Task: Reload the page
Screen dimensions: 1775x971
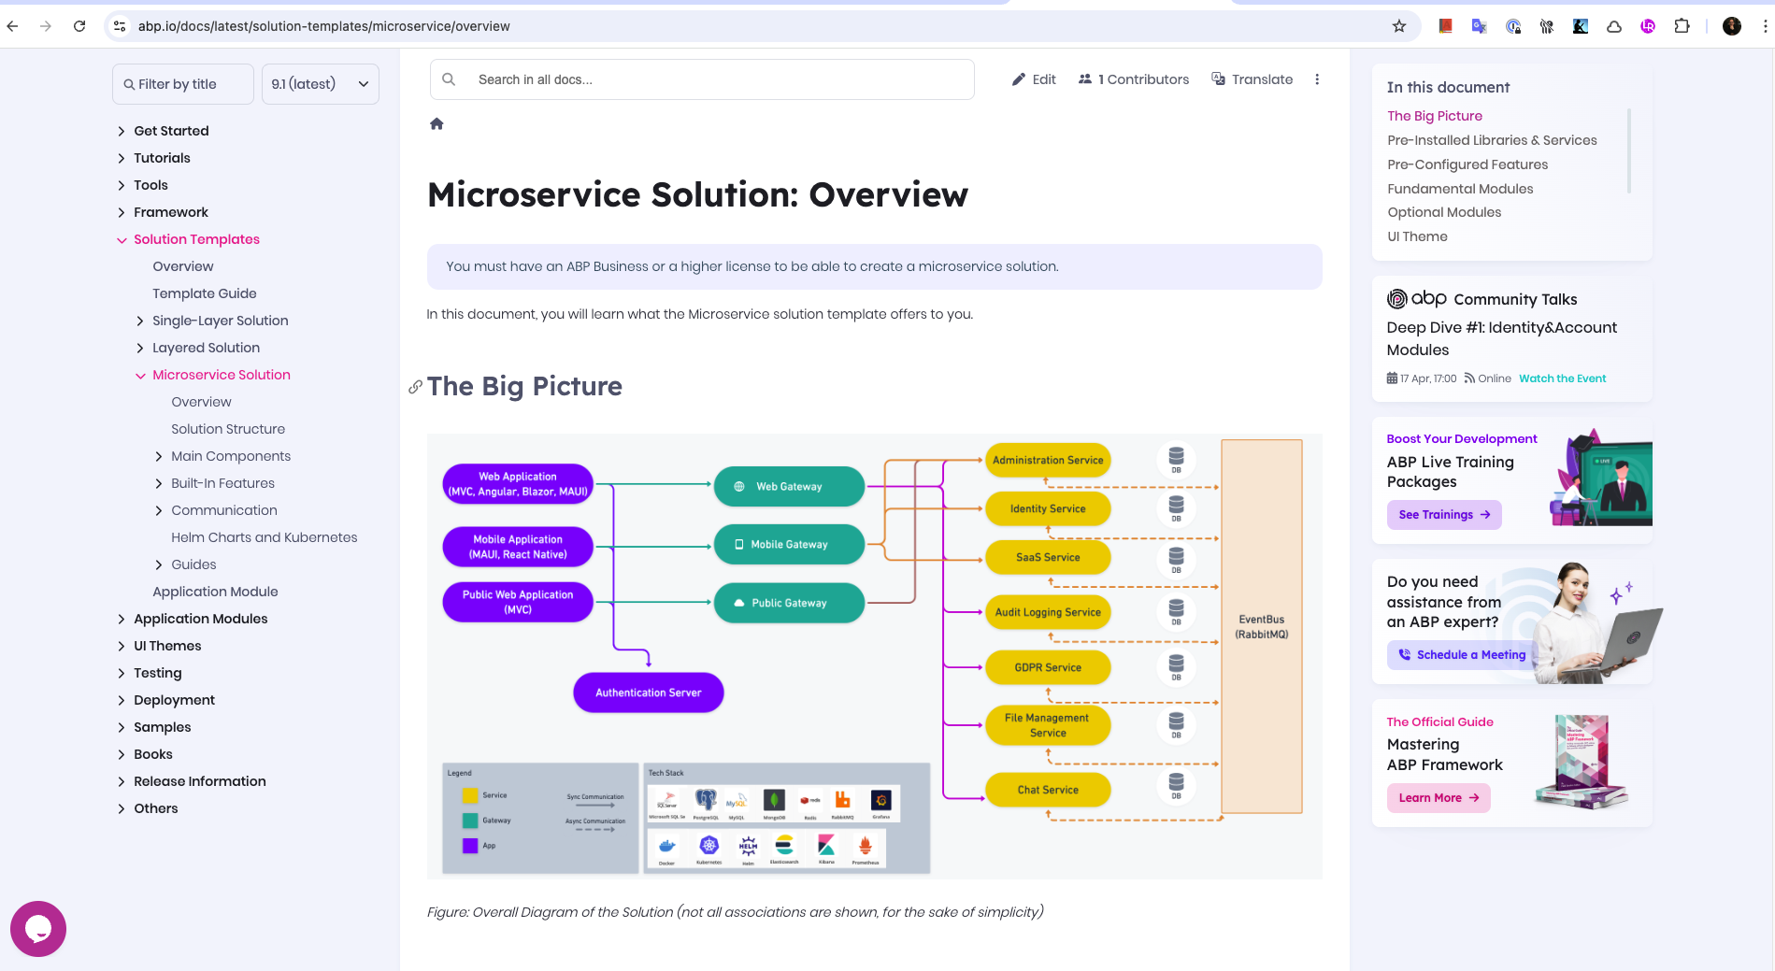Action: (x=79, y=26)
